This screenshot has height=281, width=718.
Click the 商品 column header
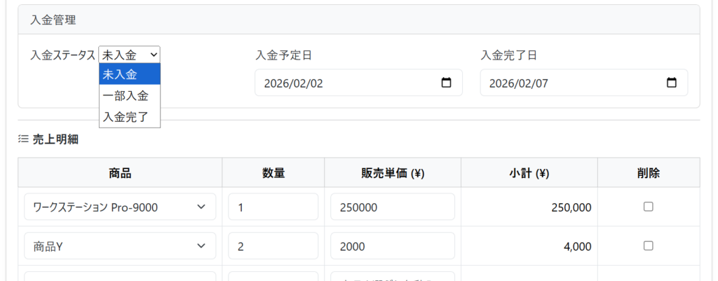click(x=120, y=172)
